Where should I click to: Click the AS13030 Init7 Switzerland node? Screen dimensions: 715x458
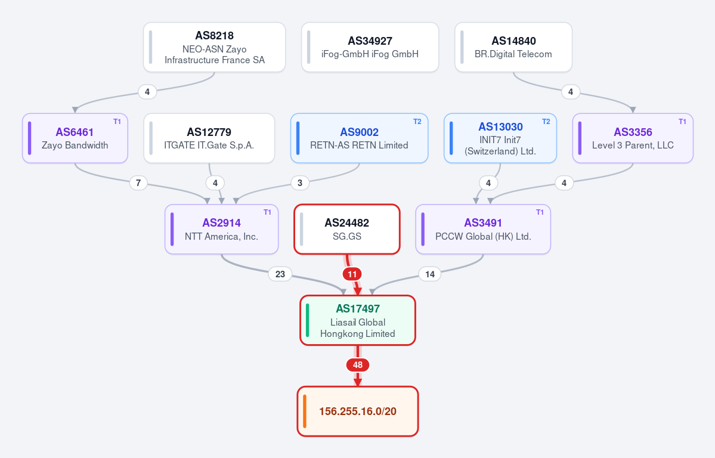coord(500,138)
